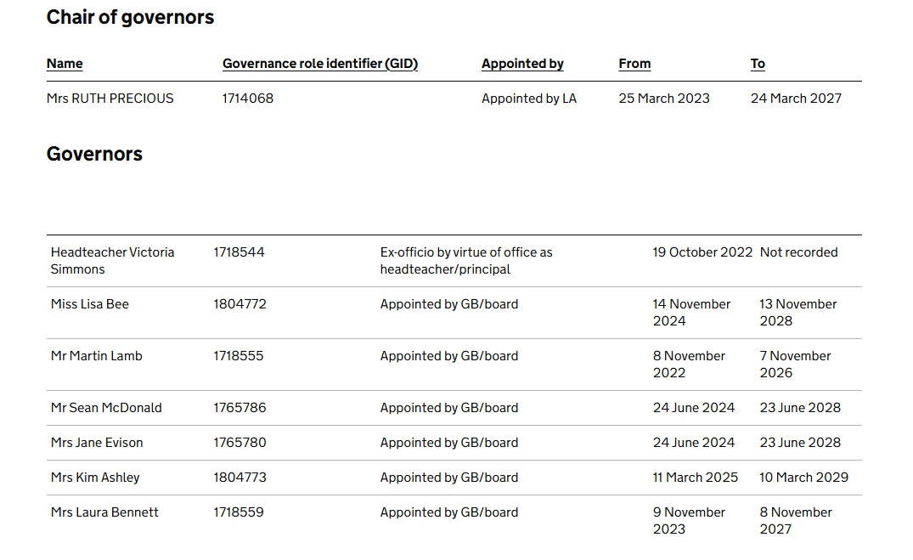Click the Ex-officio headteacher/principal appointment text

466,261
